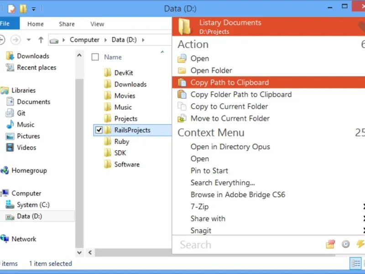Click the Move to Current Folder icon
365x274 pixels.
(x=182, y=118)
